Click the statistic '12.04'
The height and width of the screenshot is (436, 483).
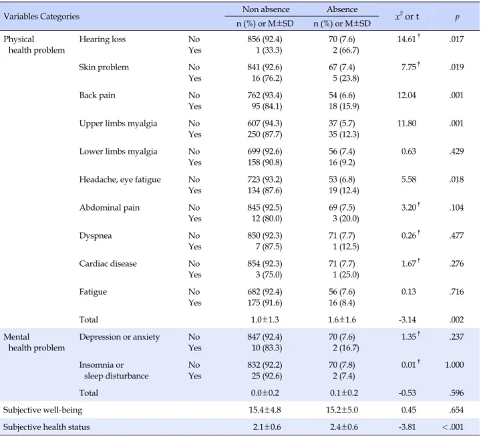click(x=407, y=95)
